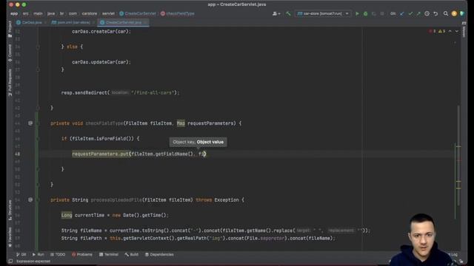Click the carDao.updateCar(car) statement
474x266 pixels.
[101, 62]
